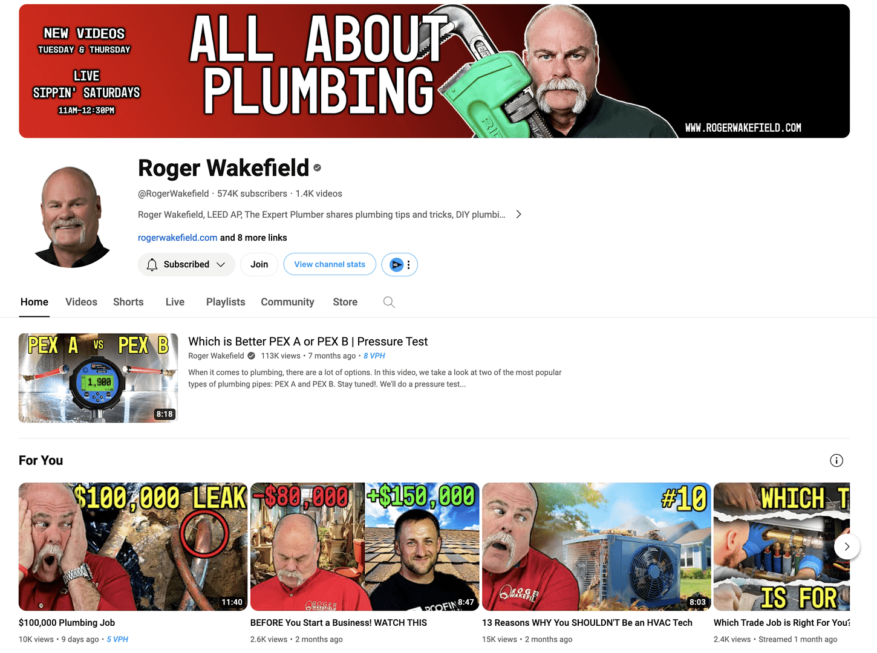
Task: Click the bell icon inside the Subscribed button
Action: click(x=152, y=264)
